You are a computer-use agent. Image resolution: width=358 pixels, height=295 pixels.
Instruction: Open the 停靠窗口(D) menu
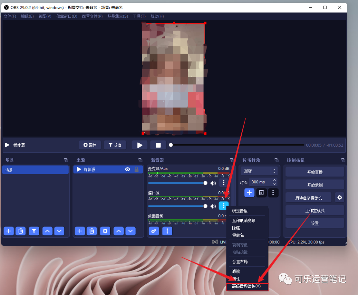point(67,17)
